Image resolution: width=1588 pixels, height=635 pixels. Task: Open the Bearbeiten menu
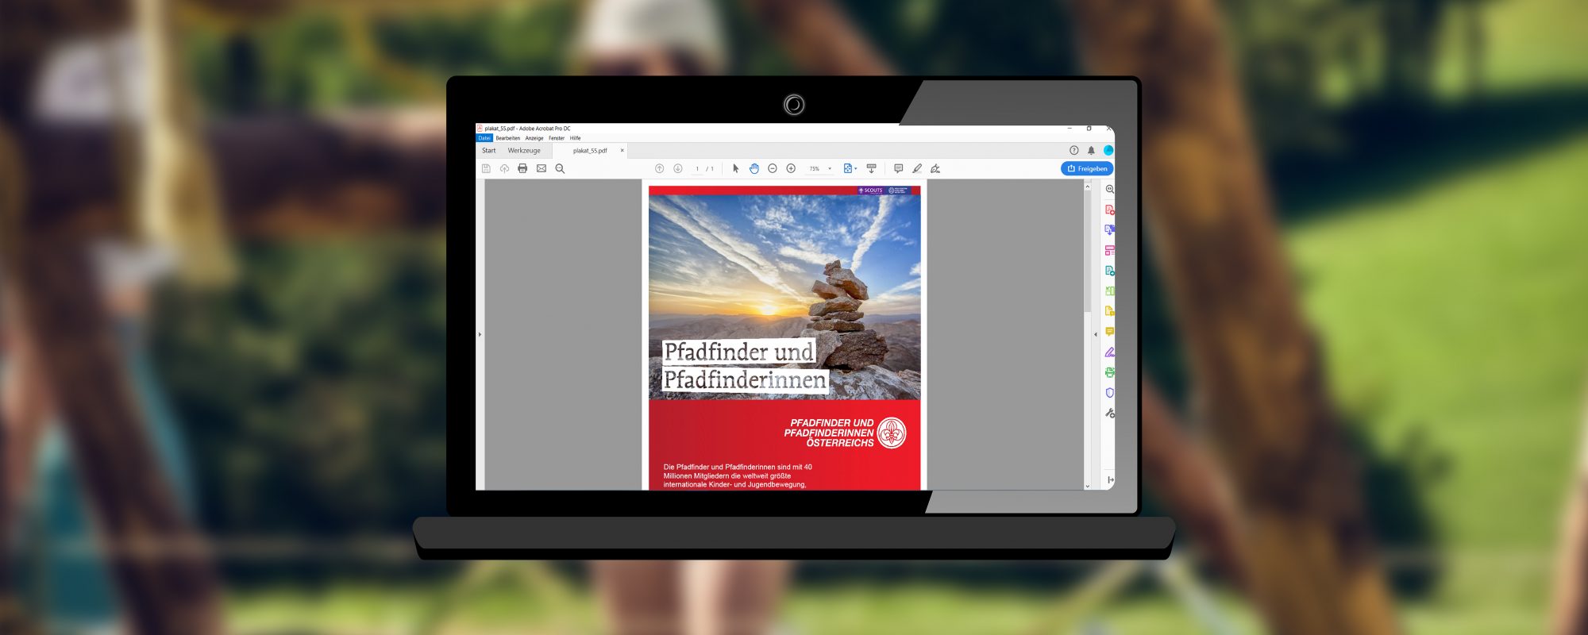[x=508, y=138]
